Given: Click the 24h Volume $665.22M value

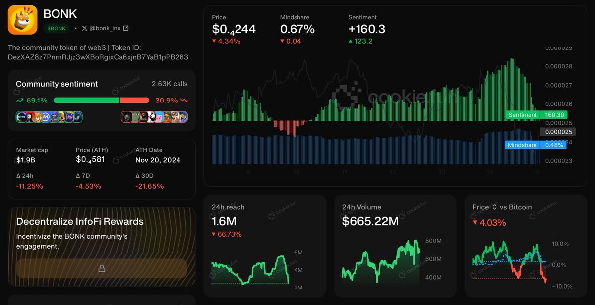Looking at the screenshot, I should point(370,221).
